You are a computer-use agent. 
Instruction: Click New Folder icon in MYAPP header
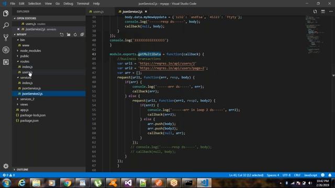pyautogui.click(x=69, y=34)
